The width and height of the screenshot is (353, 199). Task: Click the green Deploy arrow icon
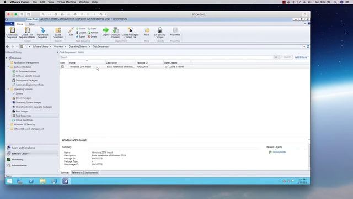[106, 32]
